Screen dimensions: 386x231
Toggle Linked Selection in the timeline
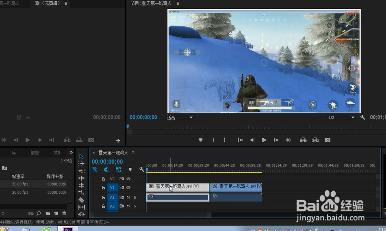pos(118,170)
